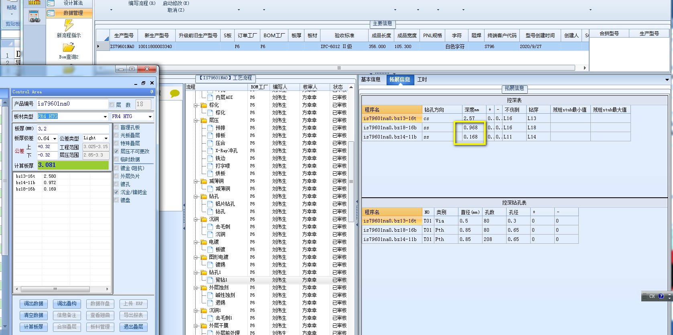The width and height of the screenshot is (673, 335).
Task: Click the 调出数据 button
Action: (33, 304)
